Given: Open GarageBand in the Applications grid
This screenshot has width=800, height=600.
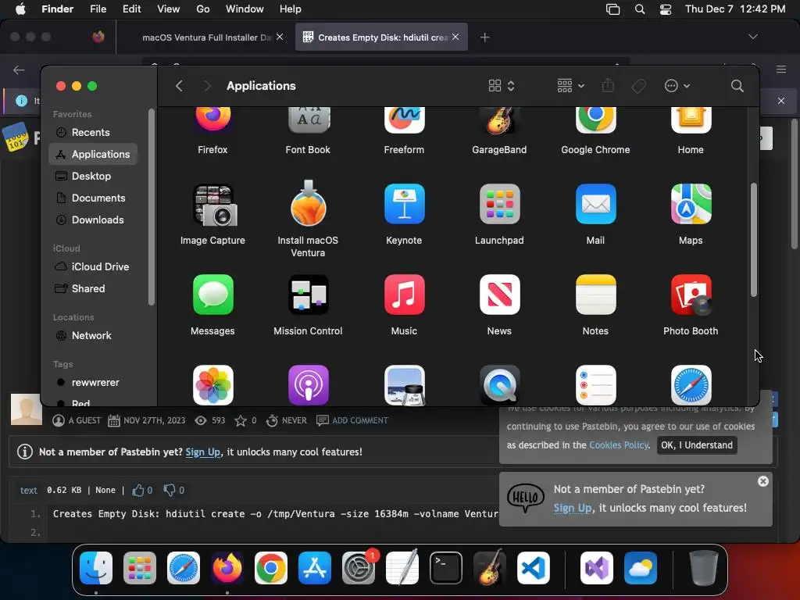Looking at the screenshot, I should click(x=499, y=120).
